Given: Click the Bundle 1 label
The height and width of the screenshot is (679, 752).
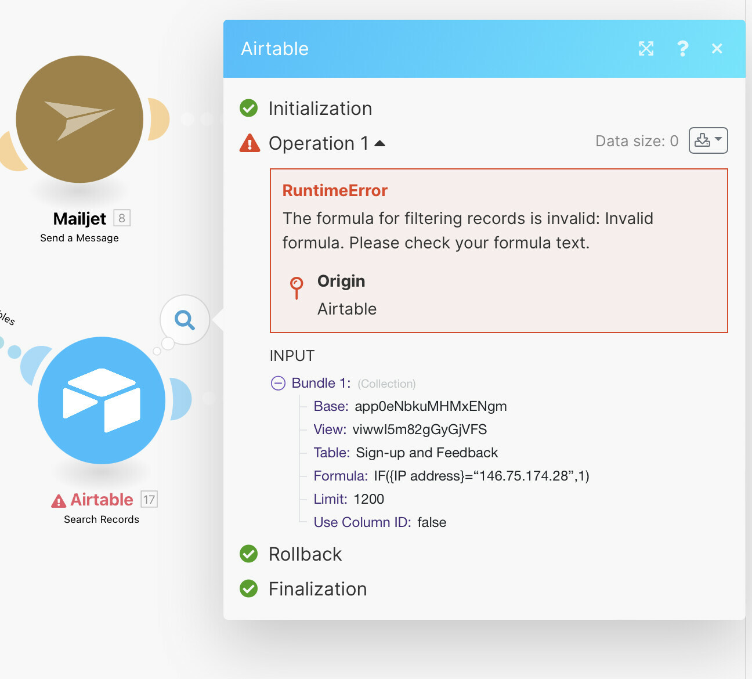Looking at the screenshot, I should pyautogui.click(x=321, y=383).
